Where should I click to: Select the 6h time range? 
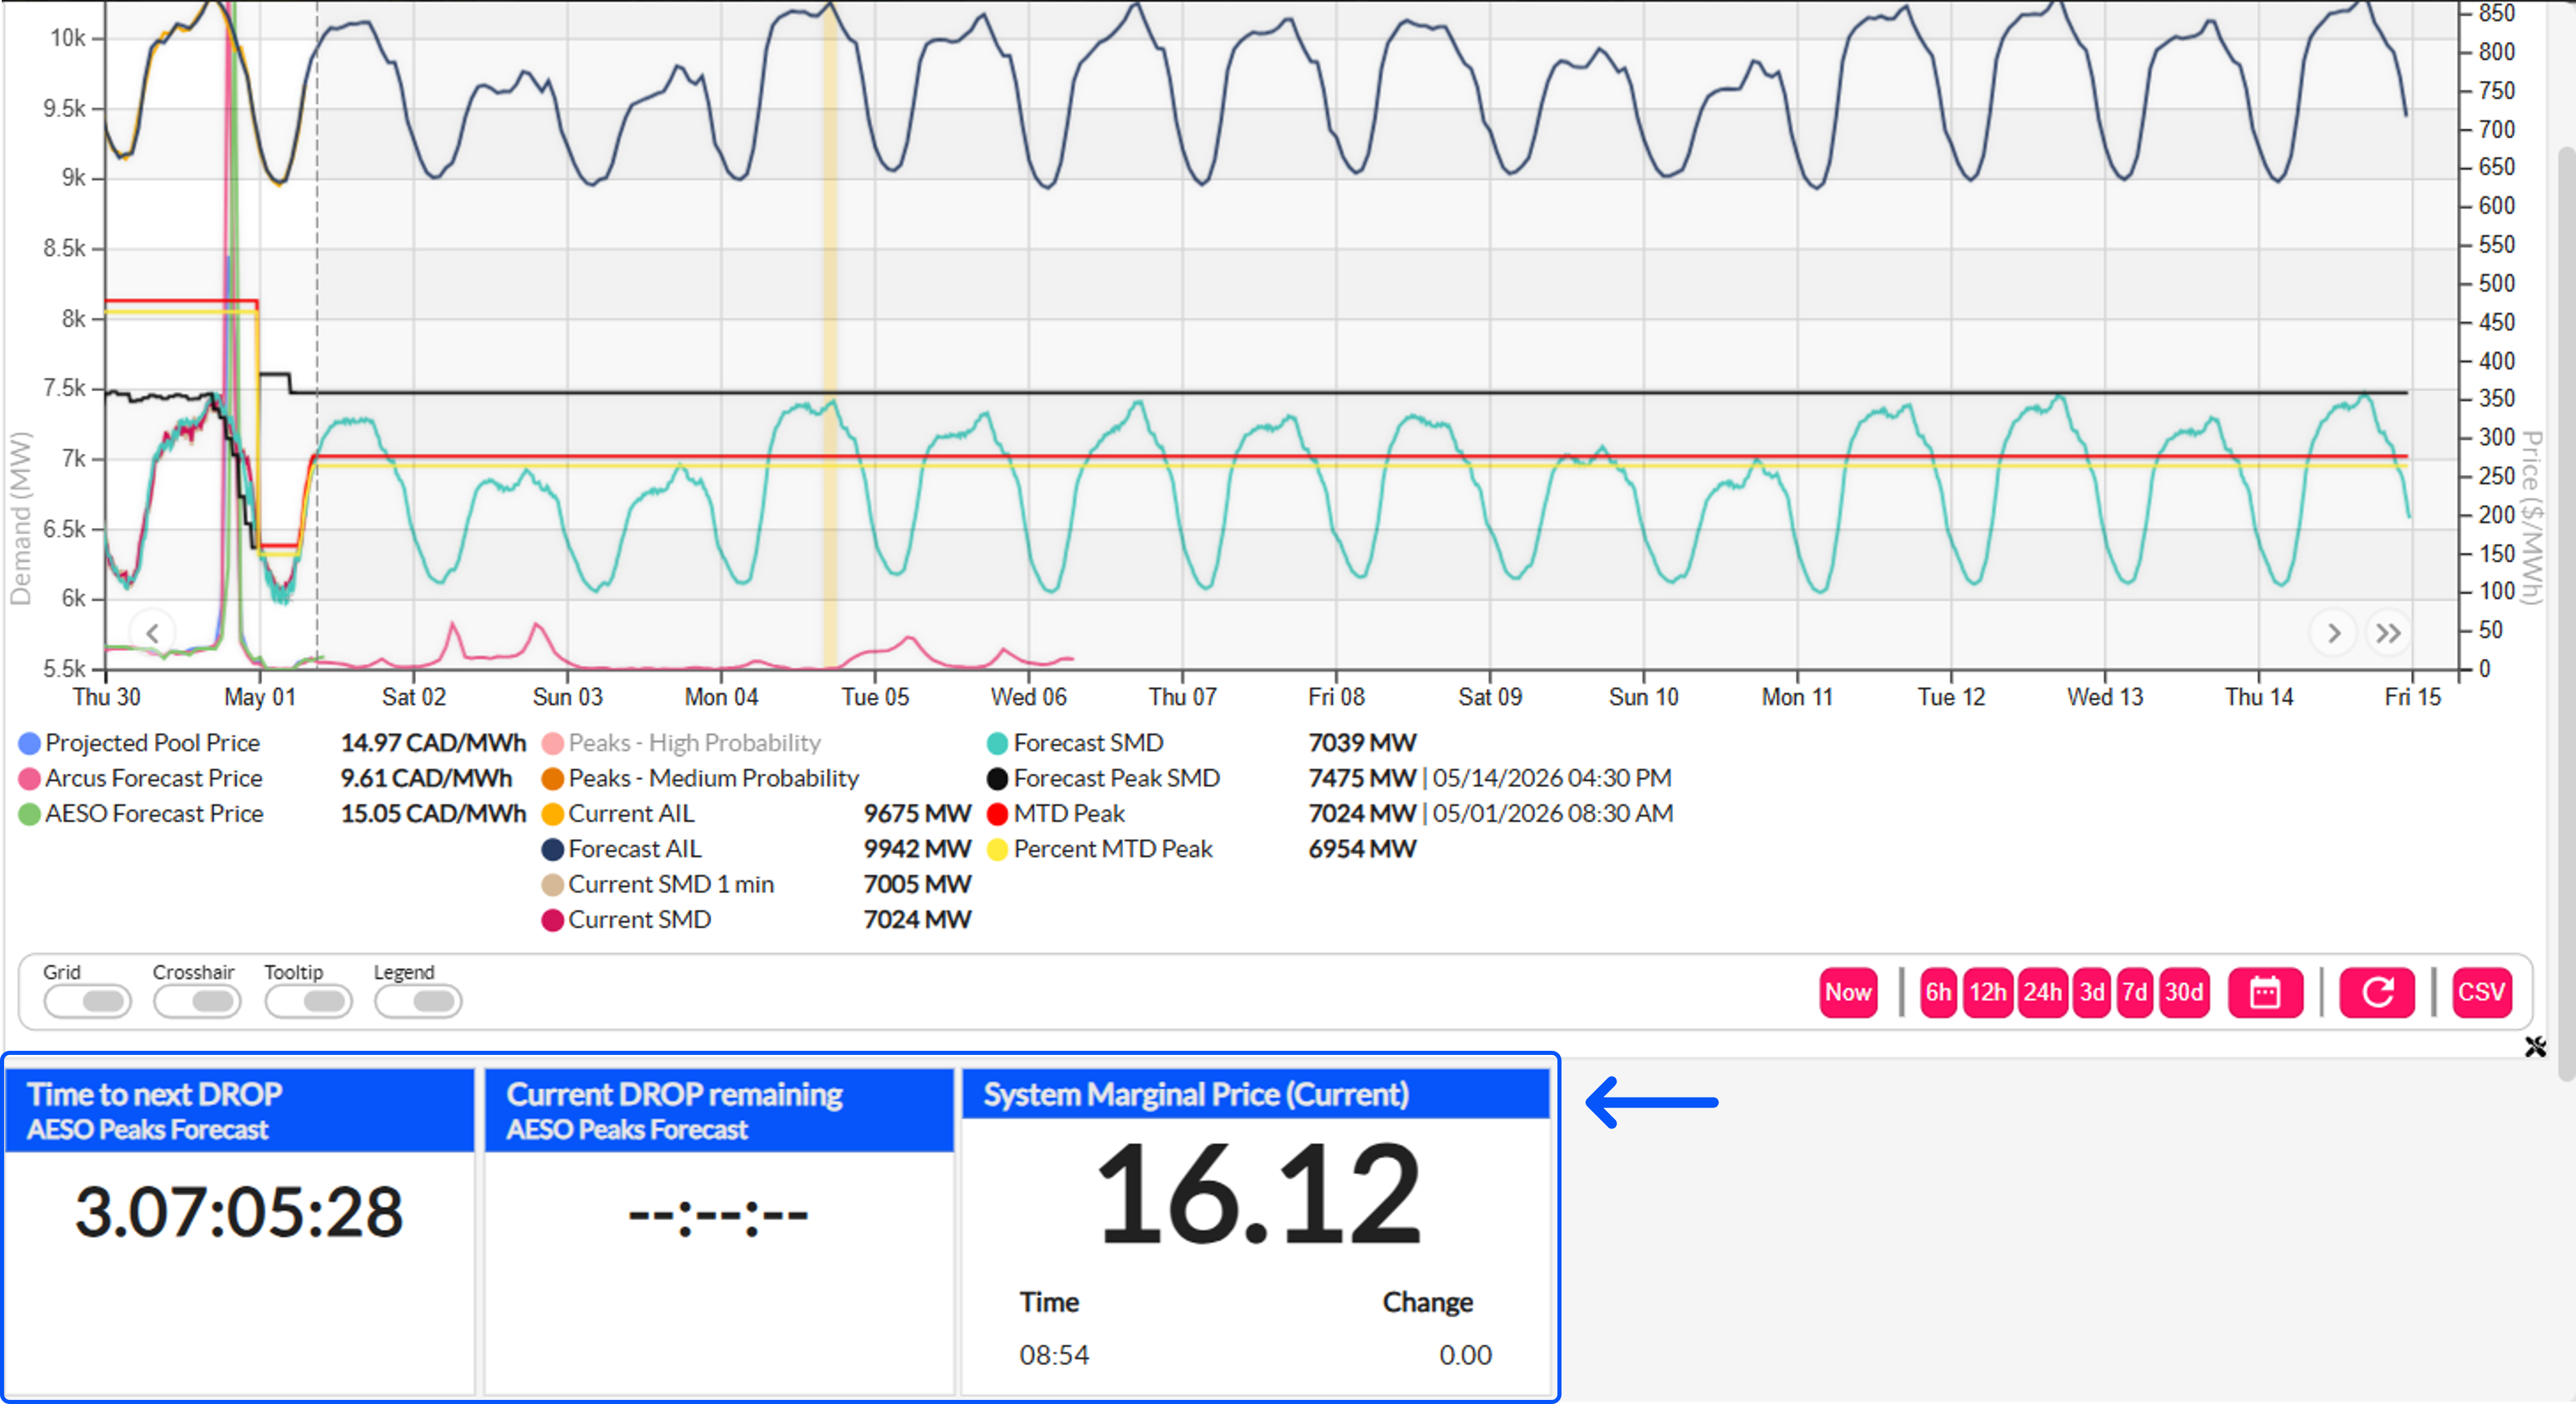coord(1938,992)
